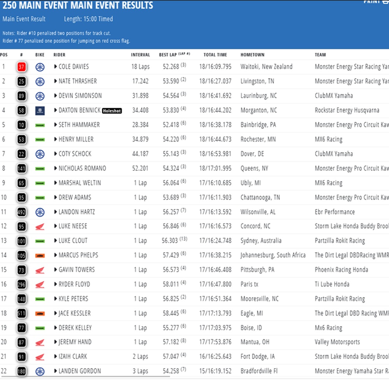This screenshot has width=389, height=380.
Task: Click the Total Time column header
Action: [215, 55]
